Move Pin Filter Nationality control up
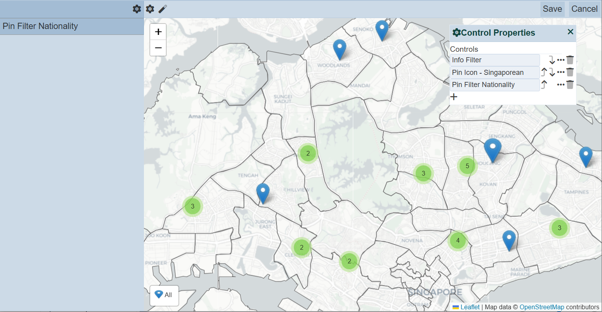602x312 pixels. (544, 85)
